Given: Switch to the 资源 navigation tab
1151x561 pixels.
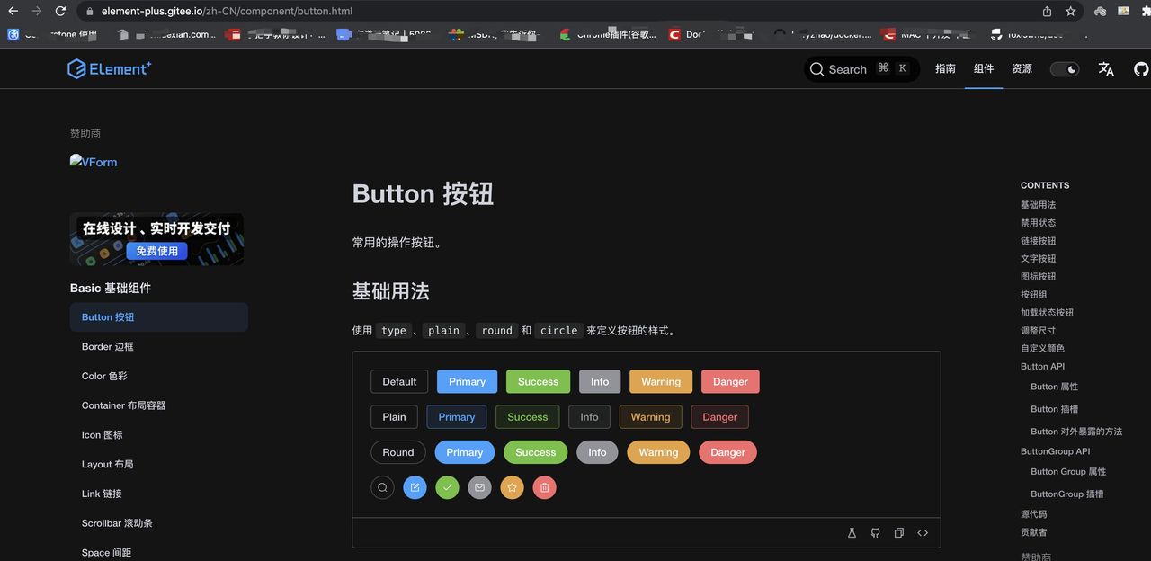Looking at the screenshot, I should pos(1022,68).
